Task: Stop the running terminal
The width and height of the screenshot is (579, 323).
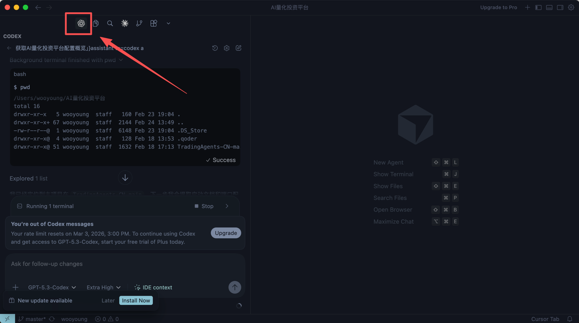Action: (204, 206)
